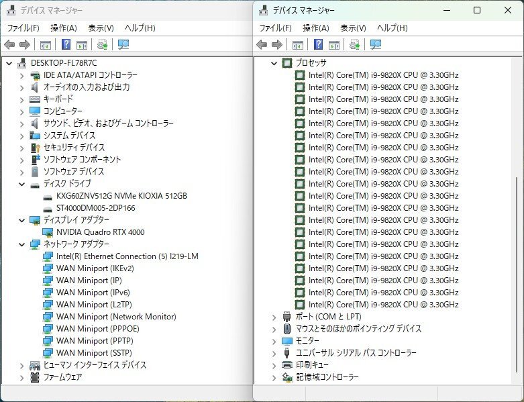Click the キーボード keyboard icon
The height and width of the screenshot is (402, 524).
tap(35, 99)
